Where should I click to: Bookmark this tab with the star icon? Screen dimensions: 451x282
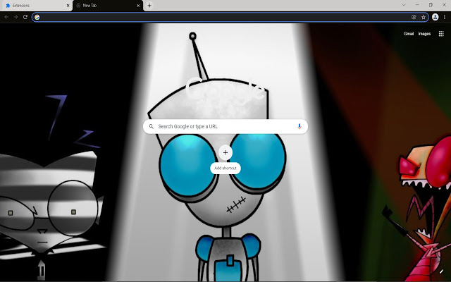click(x=424, y=17)
